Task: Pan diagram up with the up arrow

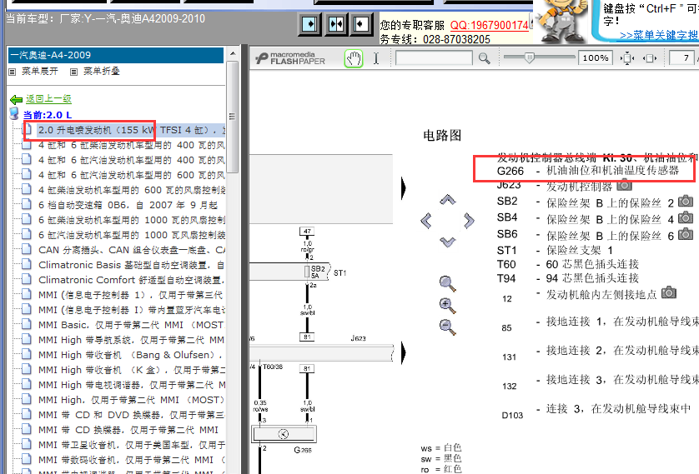Action: (x=448, y=199)
